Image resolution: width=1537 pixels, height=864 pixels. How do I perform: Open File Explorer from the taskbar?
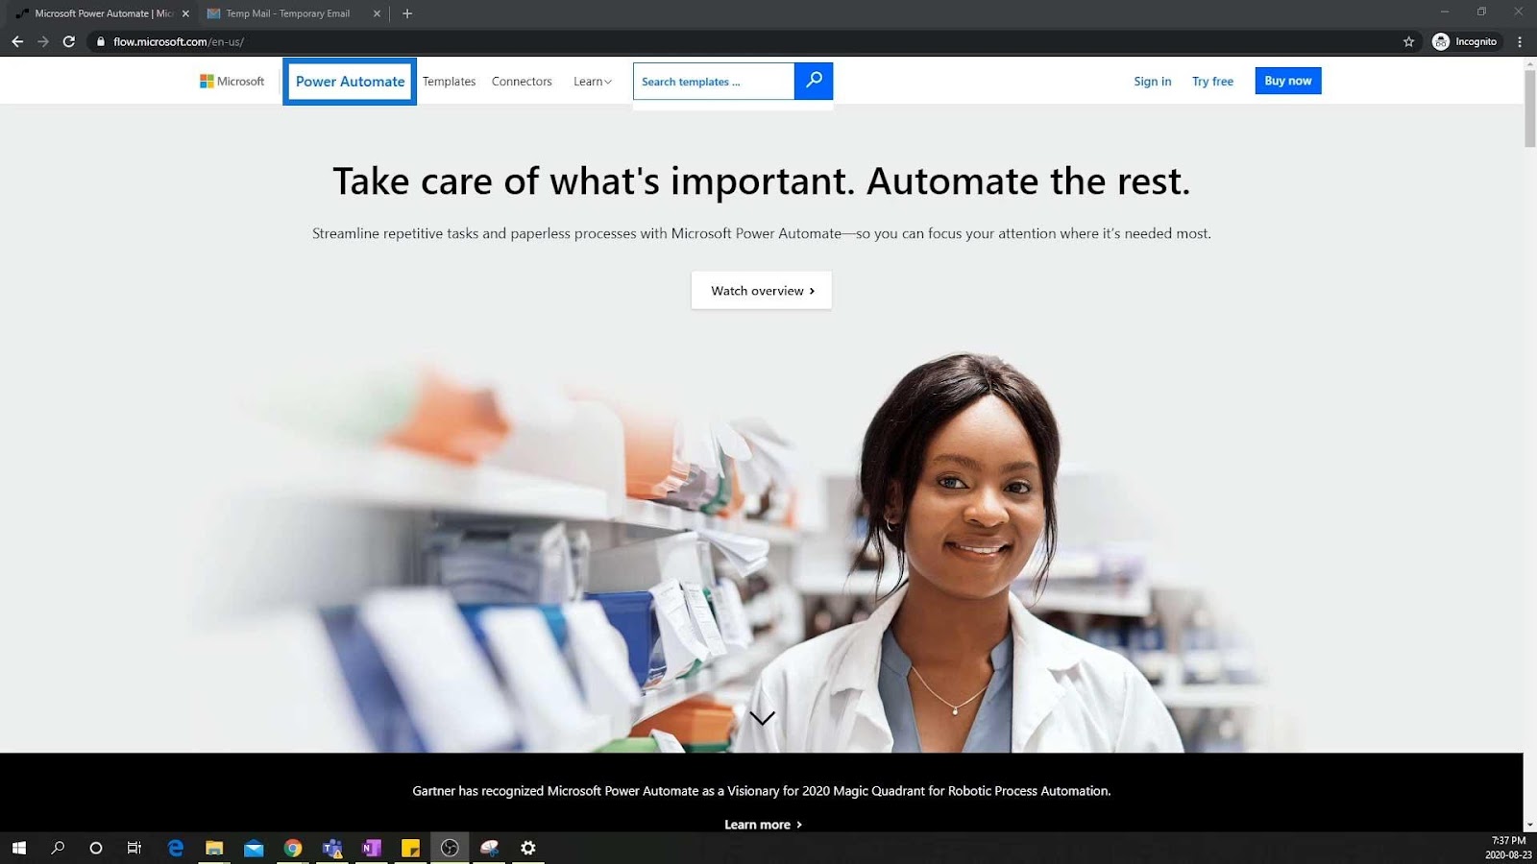tap(214, 848)
